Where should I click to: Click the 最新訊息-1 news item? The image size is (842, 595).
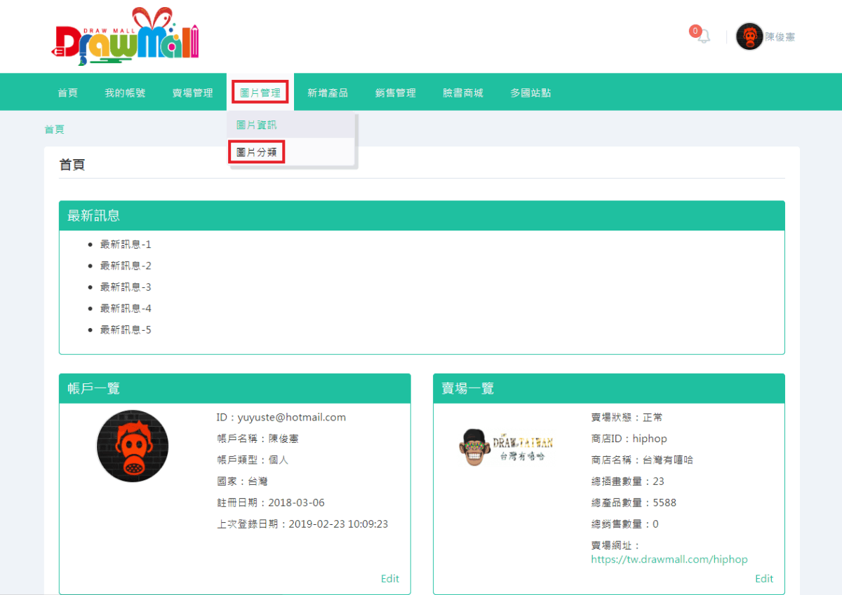pos(126,244)
